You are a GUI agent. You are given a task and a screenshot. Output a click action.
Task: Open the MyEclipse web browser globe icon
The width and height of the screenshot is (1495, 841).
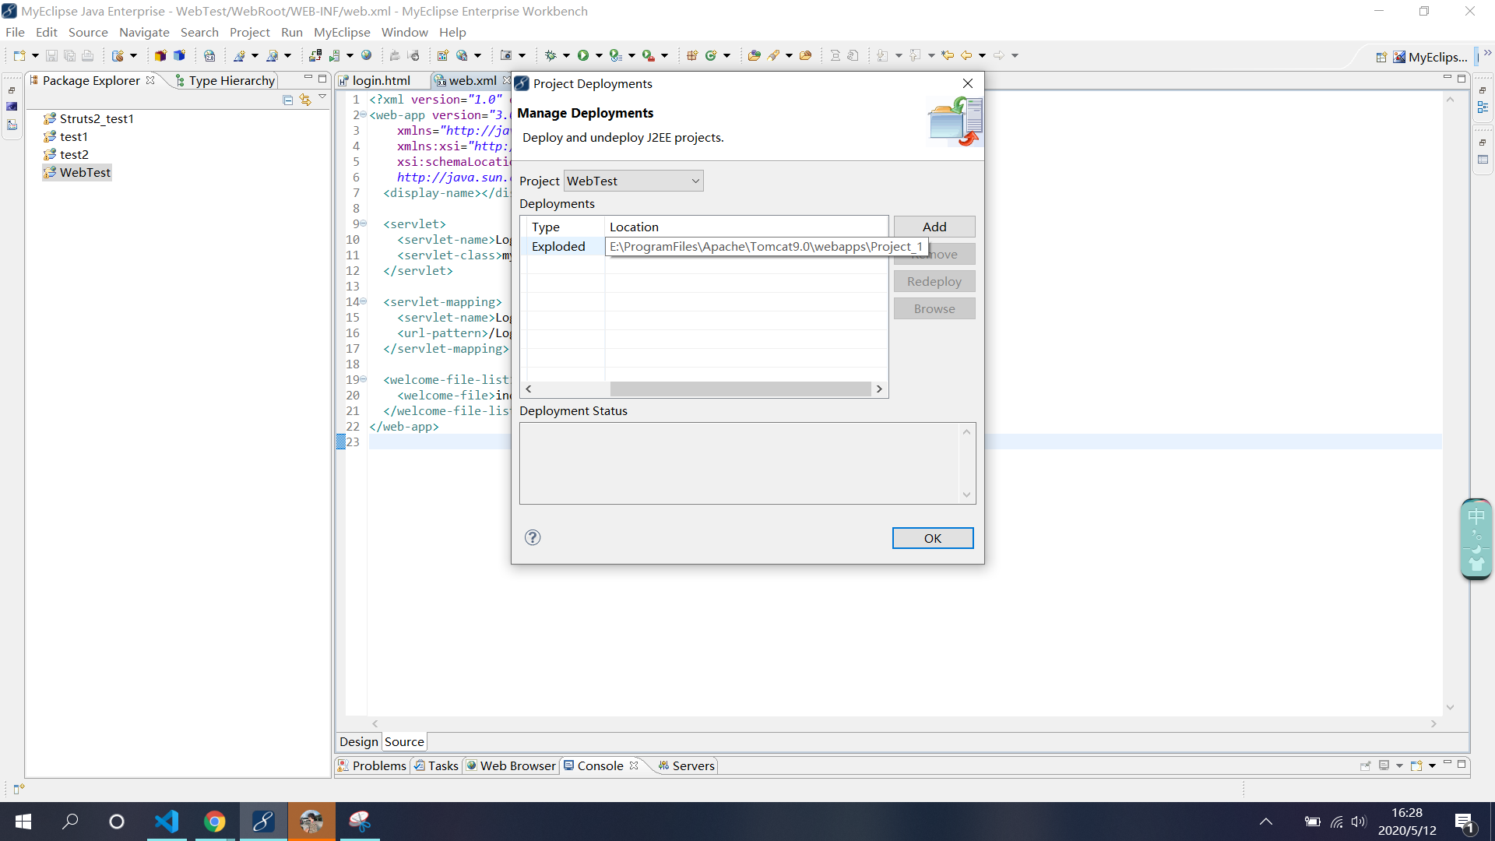click(367, 55)
